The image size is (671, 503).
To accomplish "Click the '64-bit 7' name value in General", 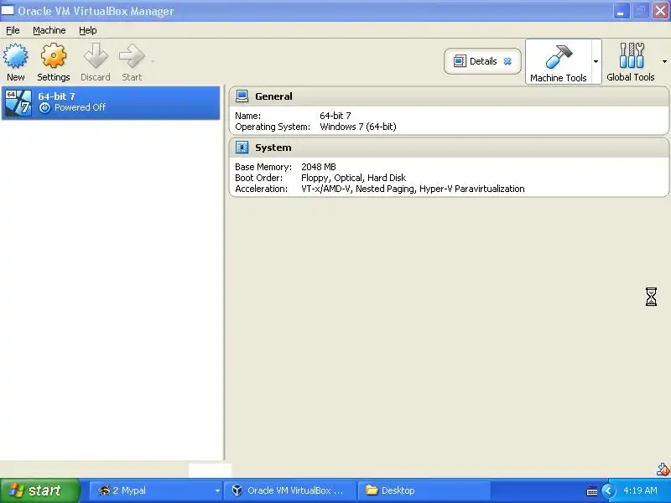I will coord(335,116).
